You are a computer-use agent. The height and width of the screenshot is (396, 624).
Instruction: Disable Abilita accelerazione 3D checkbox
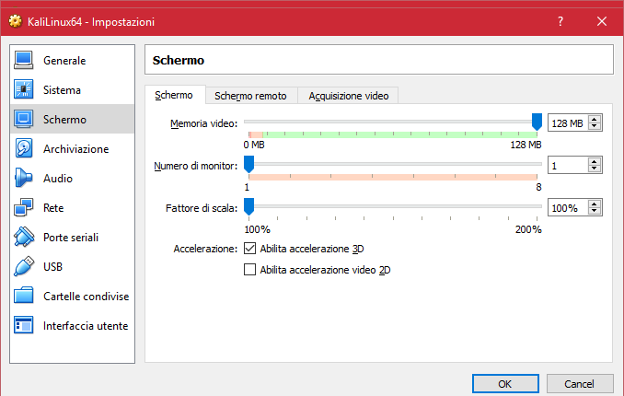click(249, 249)
